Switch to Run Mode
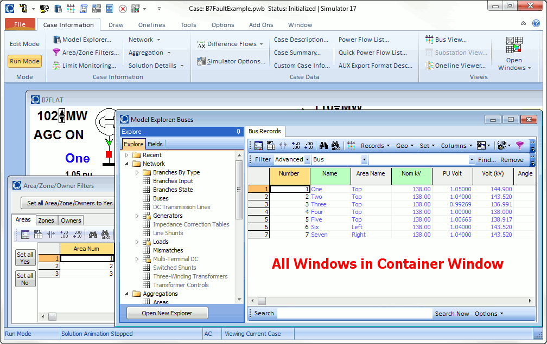The height and width of the screenshot is (344, 547). point(24,61)
